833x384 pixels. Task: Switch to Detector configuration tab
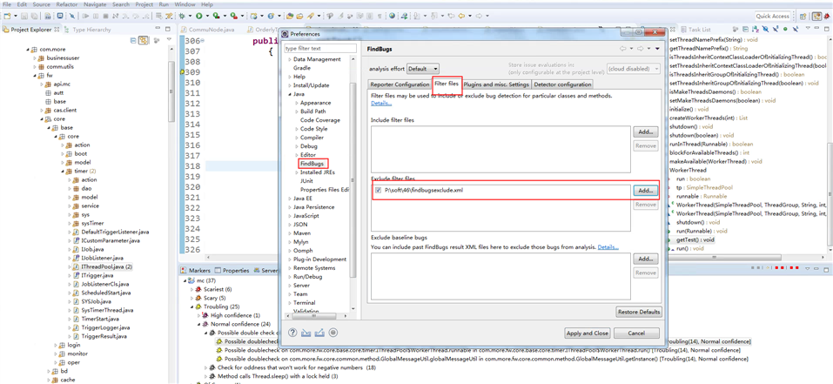point(562,84)
